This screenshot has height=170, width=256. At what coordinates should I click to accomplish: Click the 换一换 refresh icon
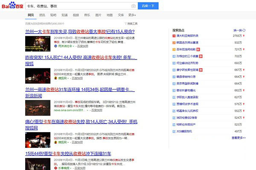coord(244,31)
